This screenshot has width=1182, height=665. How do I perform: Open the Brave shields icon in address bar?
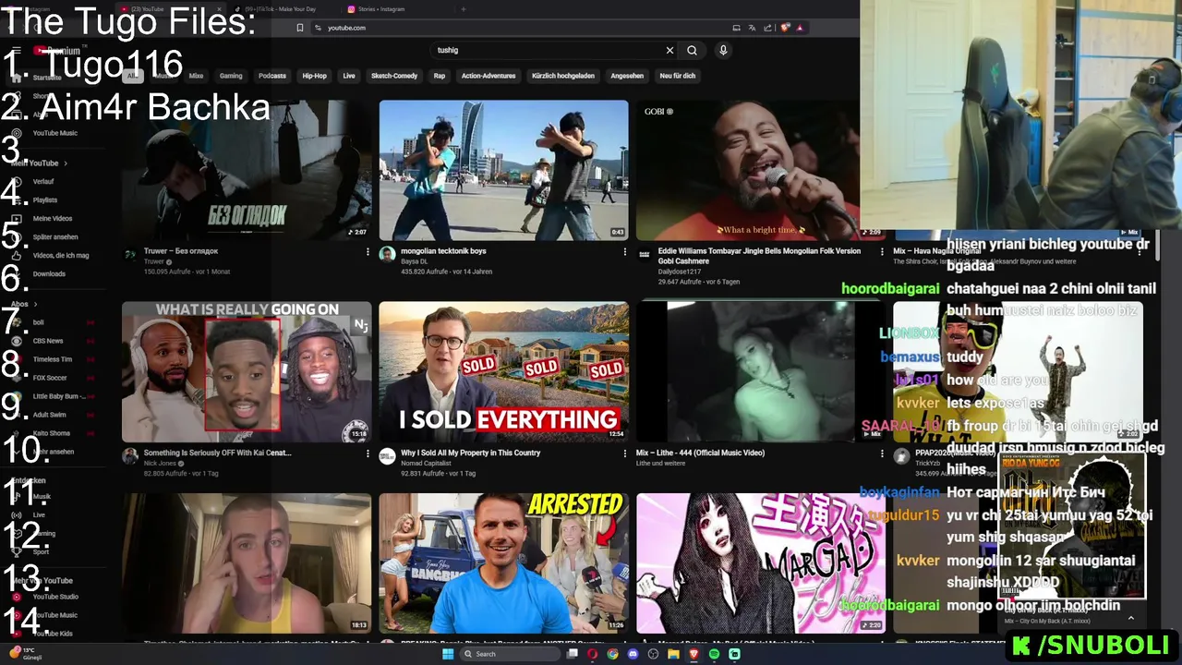(x=785, y=28)
